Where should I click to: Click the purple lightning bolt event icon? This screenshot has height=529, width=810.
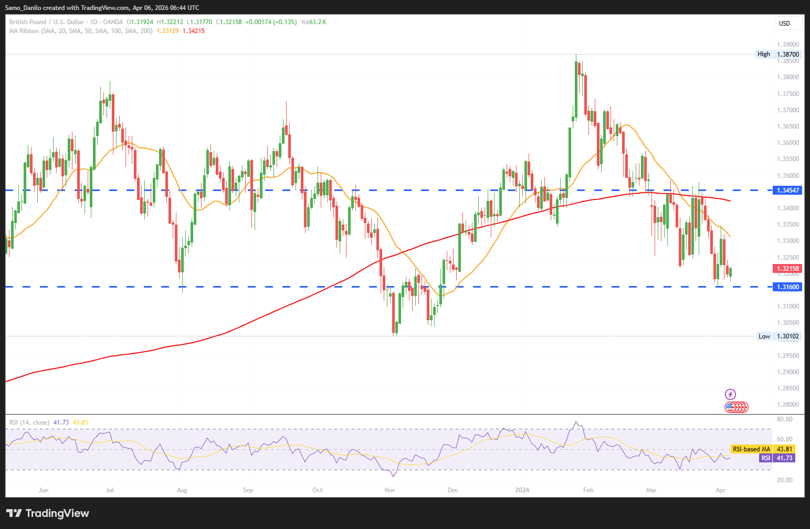coord(730,394)
